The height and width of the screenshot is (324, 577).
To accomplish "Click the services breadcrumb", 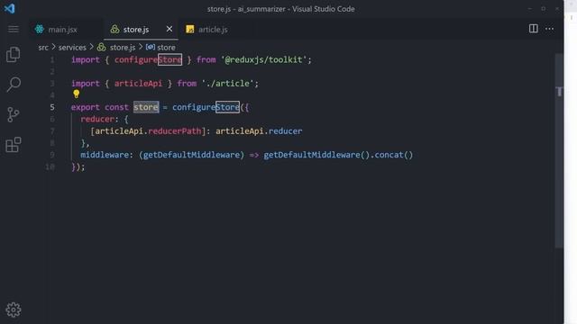I will click(72, 48).
